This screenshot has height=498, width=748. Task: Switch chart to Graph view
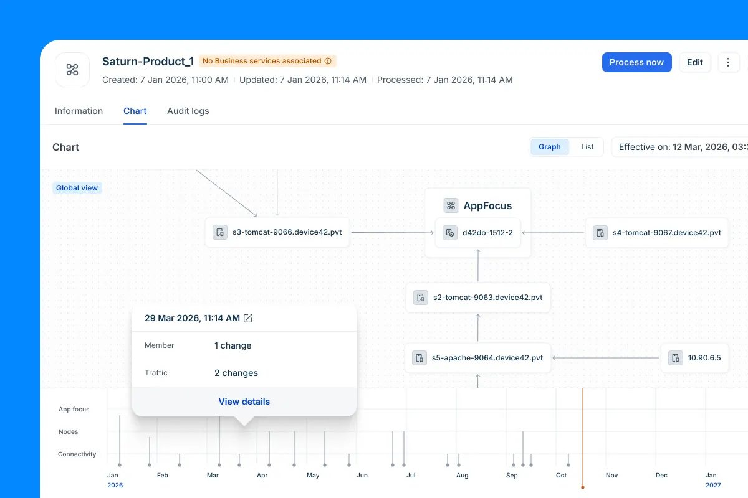tap(550, 147)
